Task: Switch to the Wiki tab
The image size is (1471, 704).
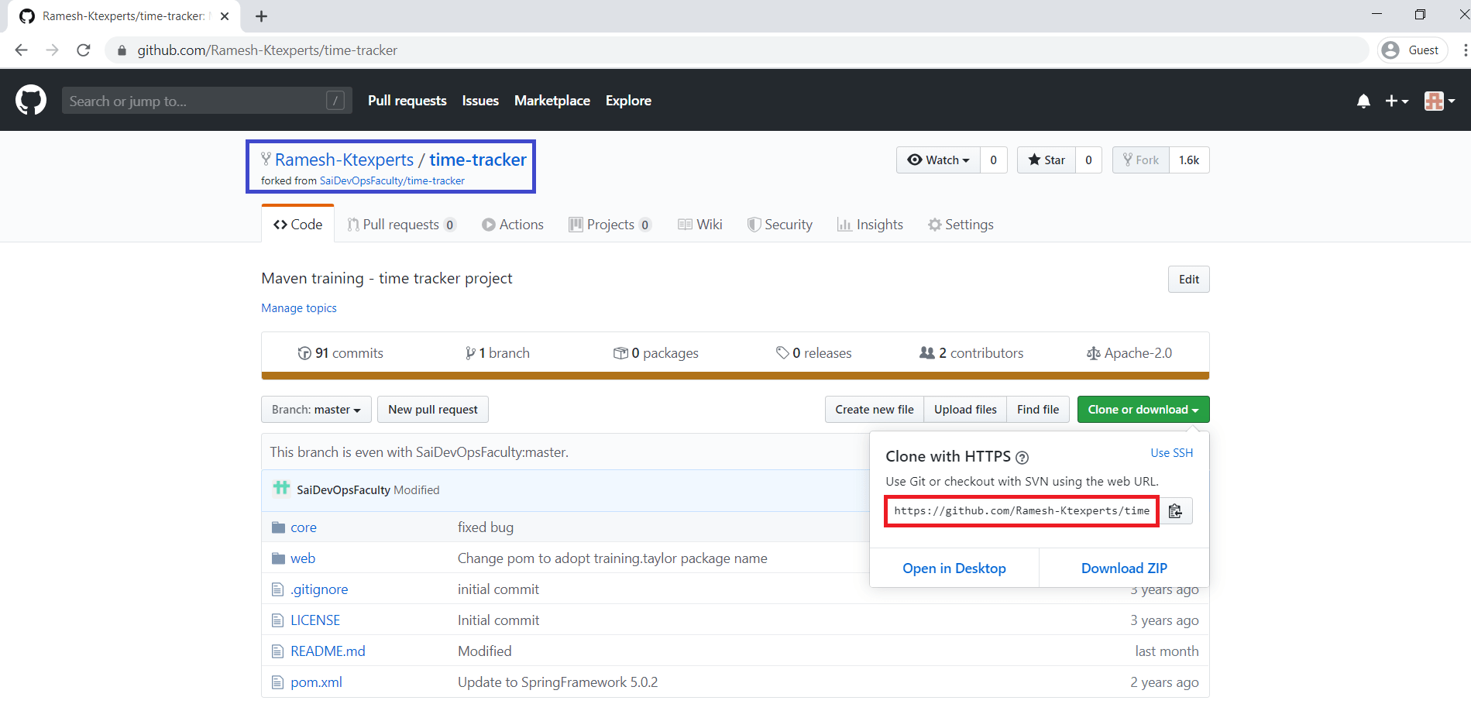Action: (x=700, y=225)
